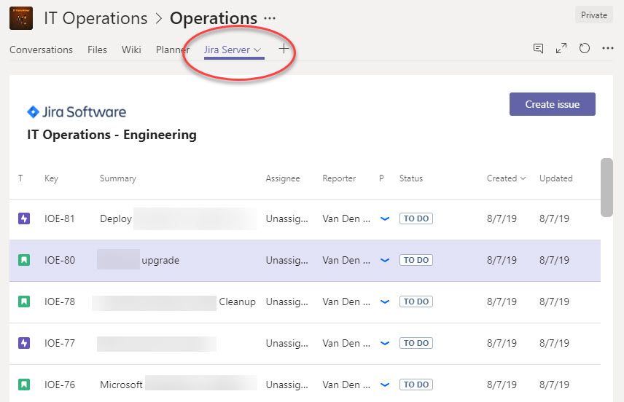Select the Jira Server tab
Image resolution: width=624 pixels, height=402 pixels.
[227, 50]
